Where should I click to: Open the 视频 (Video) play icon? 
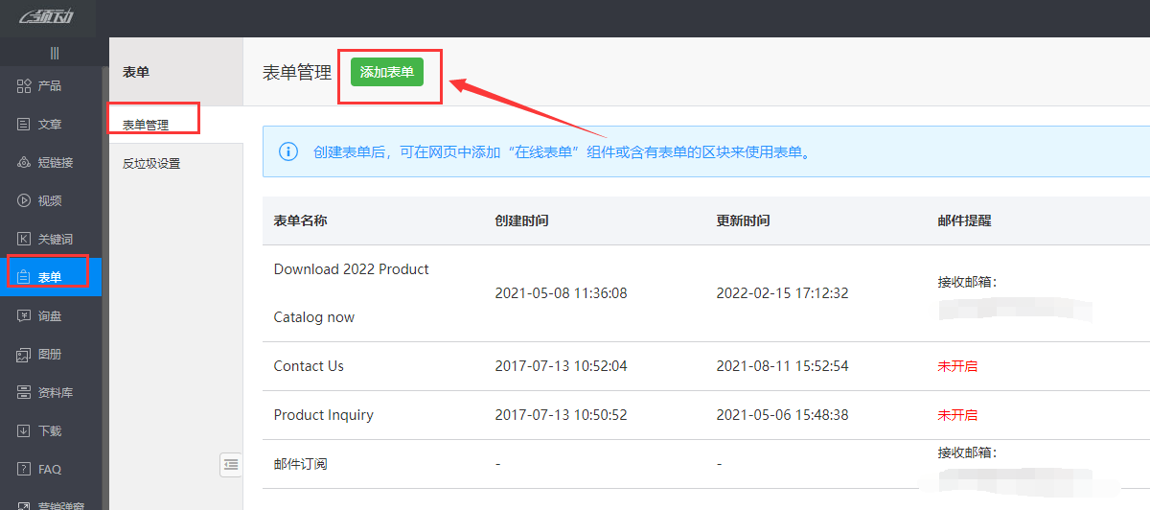click(x=25, y=201)
